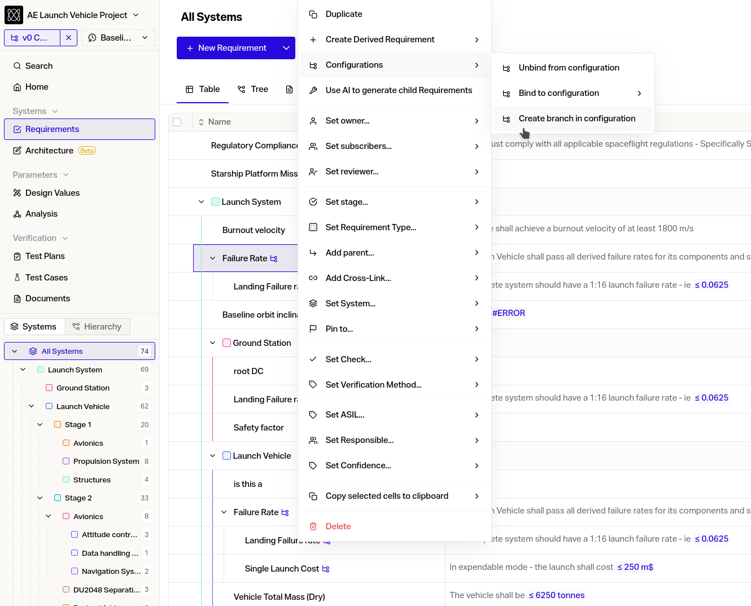This screenshot has height=606, width=751.
Task: Click the pink Ground Station color square in table
Action: [226, 343]
